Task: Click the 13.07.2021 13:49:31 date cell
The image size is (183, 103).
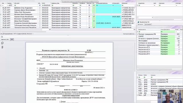Action: 104,23
